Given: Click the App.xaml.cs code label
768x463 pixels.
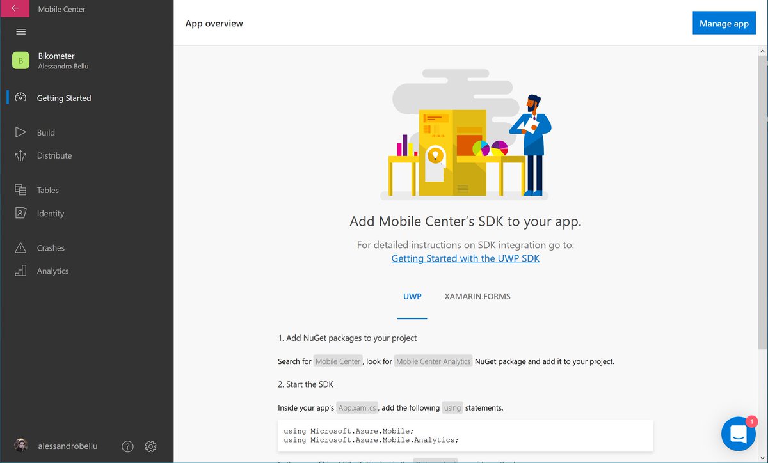Looking at the screenshot, I should click(x=358, y=407).
